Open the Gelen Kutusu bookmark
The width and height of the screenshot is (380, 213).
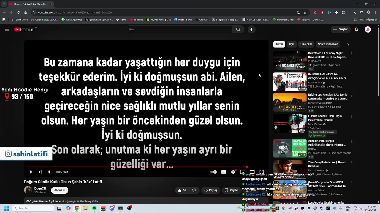pyautogui.click(x=45, y=20)
